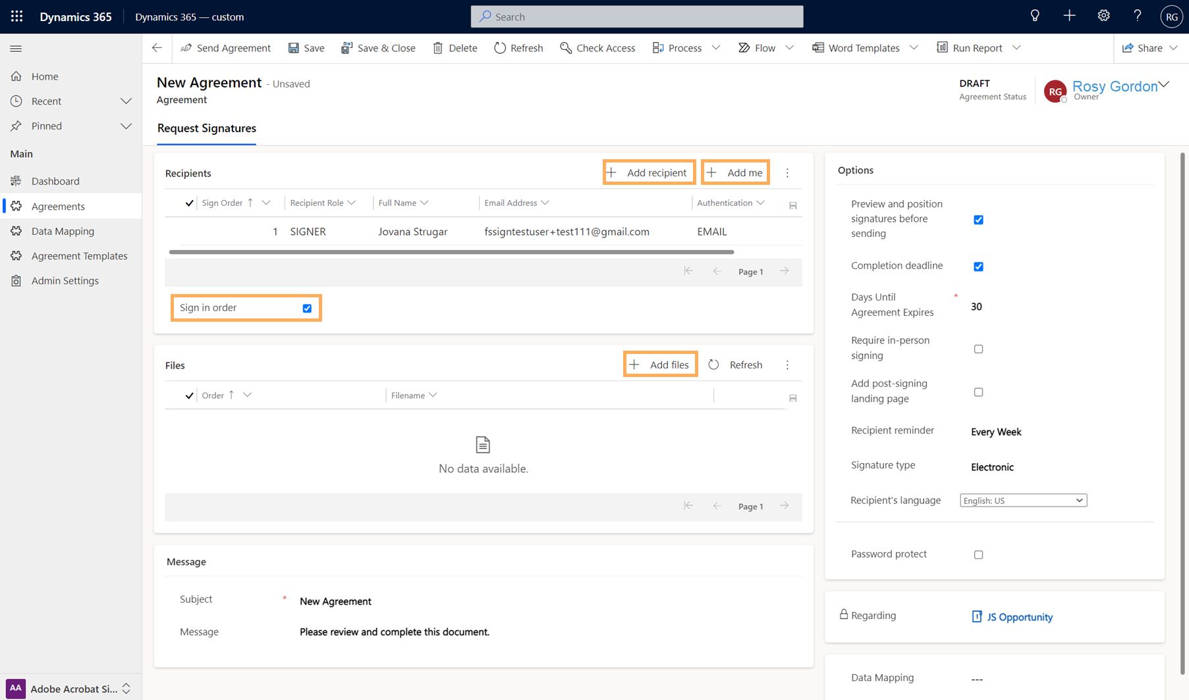
Task: Open the JS Opportunity link
Action: pos(1019,617)
